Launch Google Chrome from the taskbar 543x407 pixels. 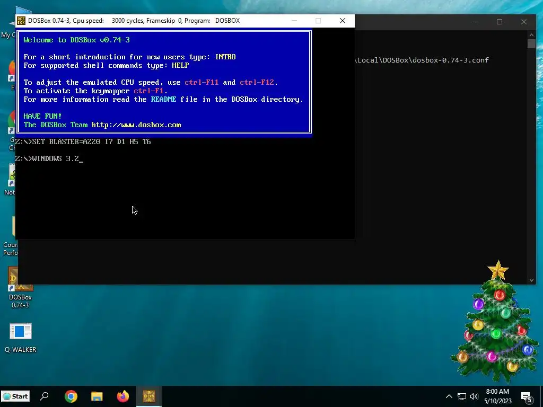click(71, 396)
